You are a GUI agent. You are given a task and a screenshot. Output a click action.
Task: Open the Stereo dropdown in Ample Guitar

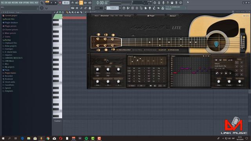coord(173,16)
